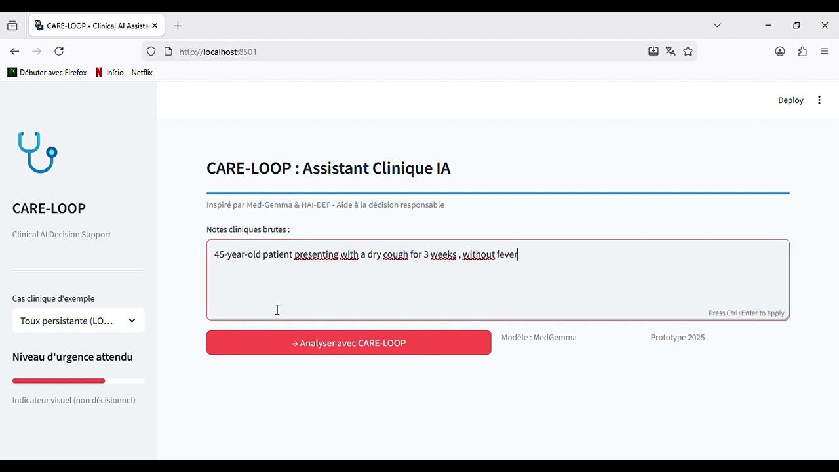Click the Modèle : MedGemma text
Screen dimensions: 839x472
pyautogui.click(x=539, y=338)
